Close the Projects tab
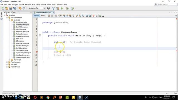The width and height of the screenshot is (178, 100). coord(11,13)
